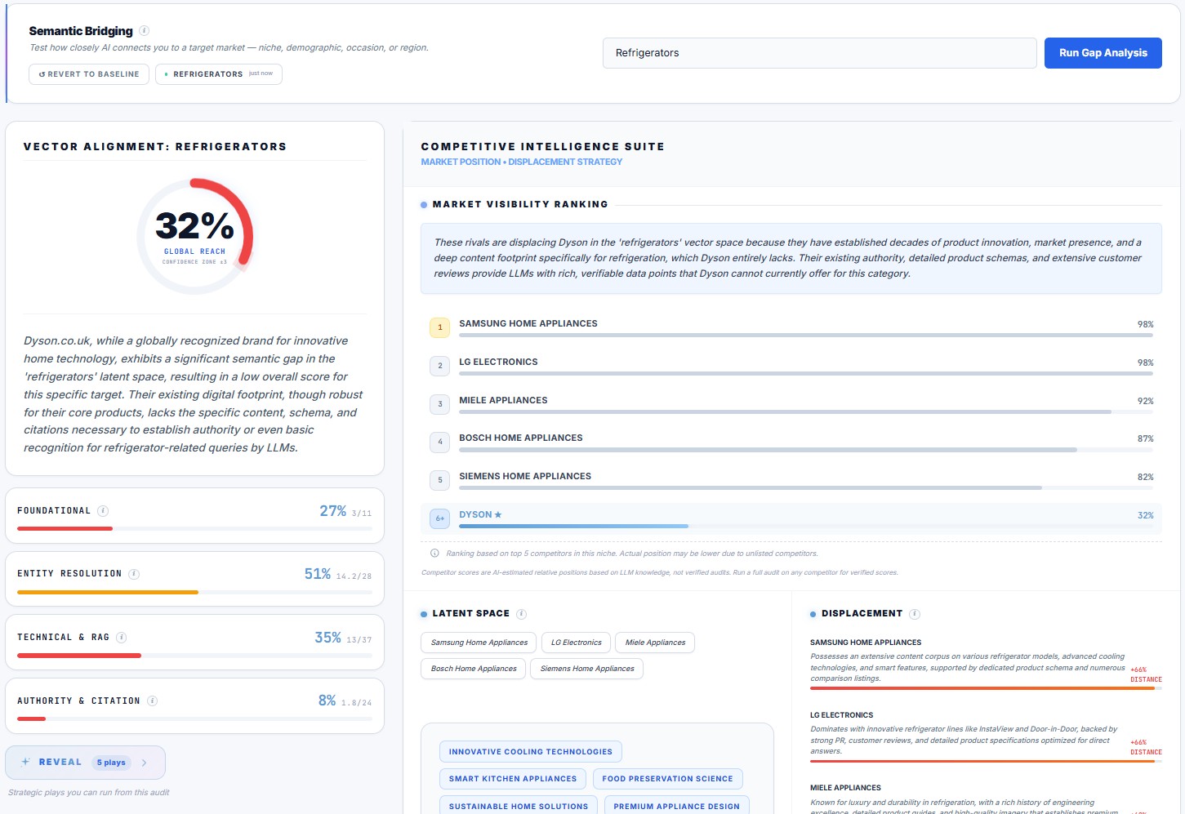Click Samsung displacement entry heading
Screen dimensions: 1185x814
tap(866, 643)
